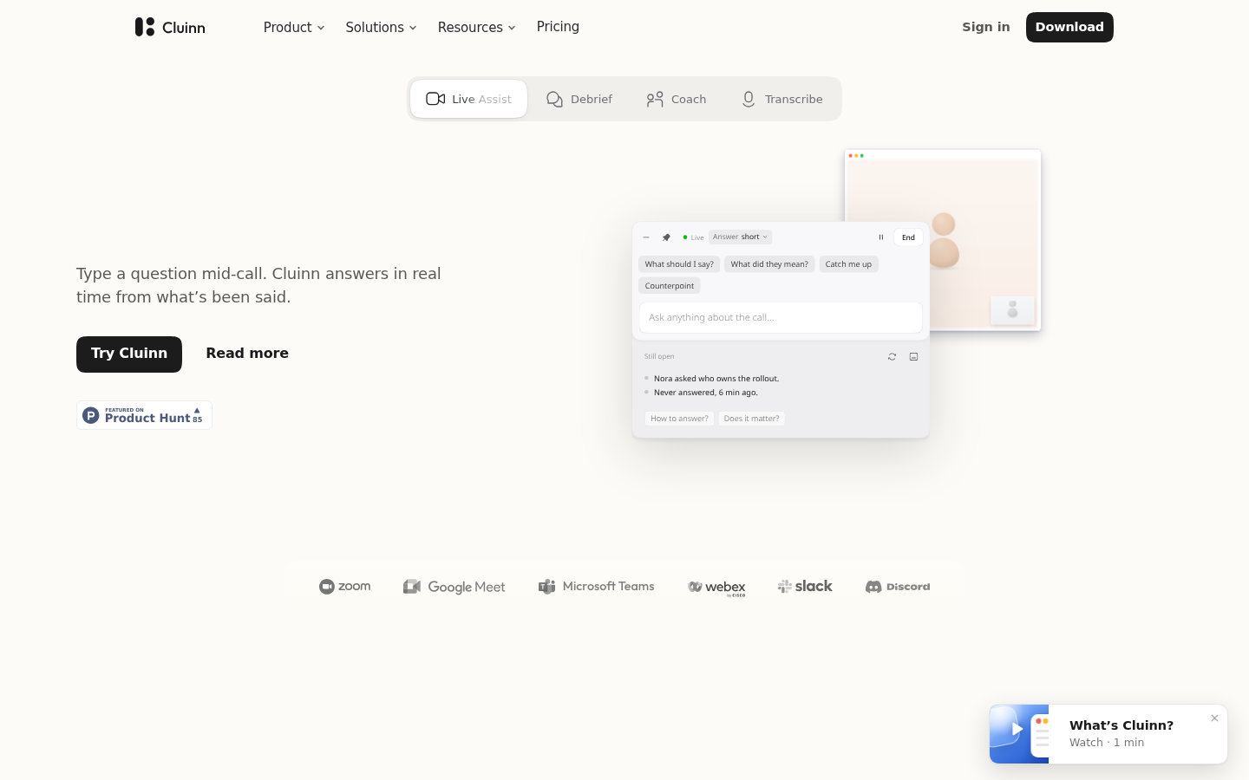Pause the live session with the pause icon

tap(880, 237)
